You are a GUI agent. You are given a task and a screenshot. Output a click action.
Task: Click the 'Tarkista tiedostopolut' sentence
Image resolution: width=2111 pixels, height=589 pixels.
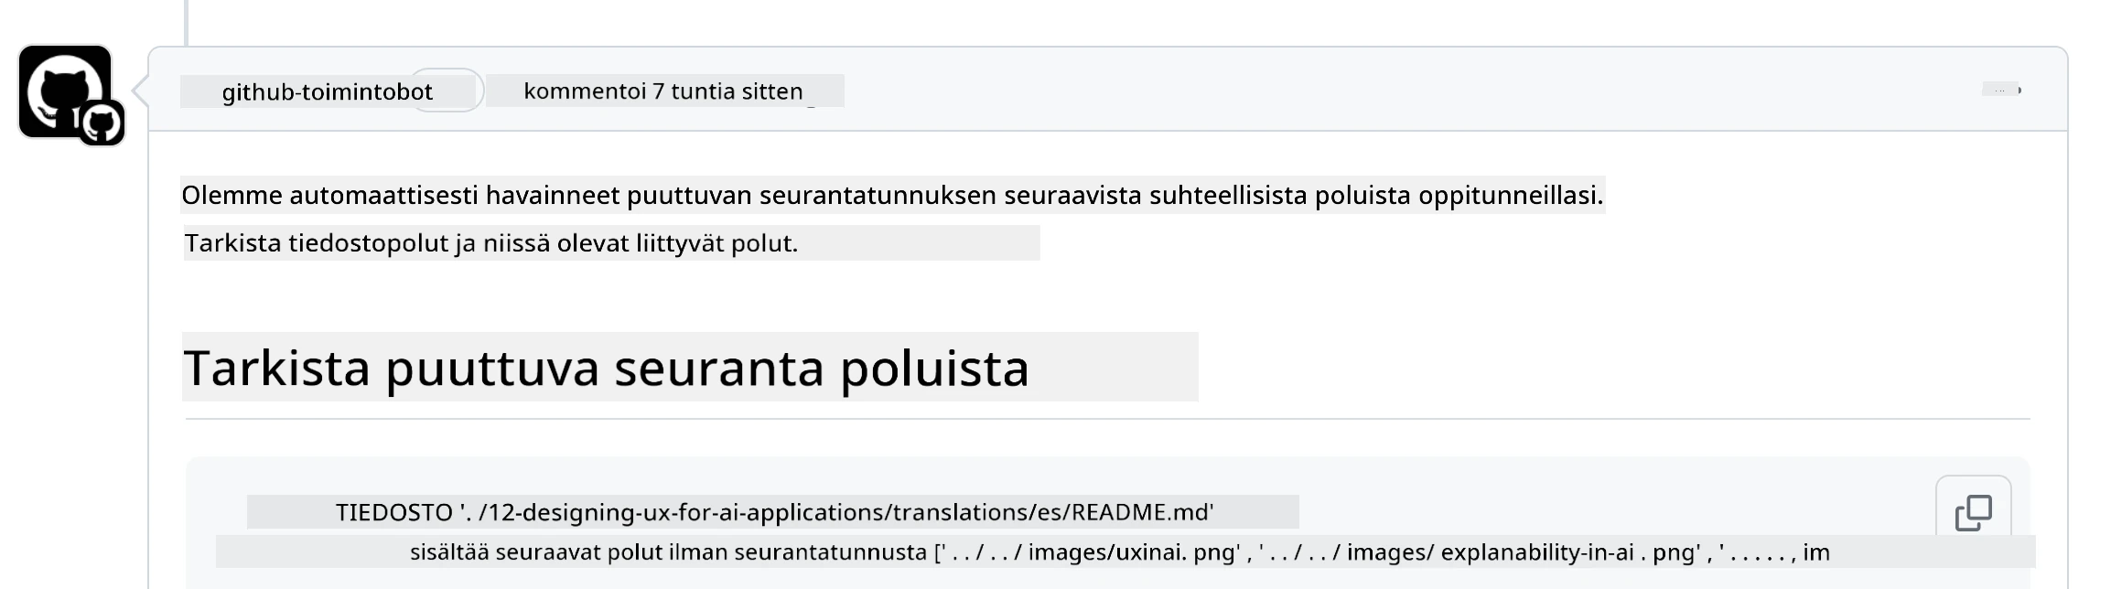point(491,243)
